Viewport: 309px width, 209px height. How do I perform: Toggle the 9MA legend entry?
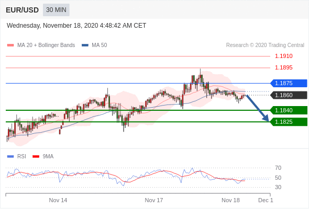(x=43, y=157)
